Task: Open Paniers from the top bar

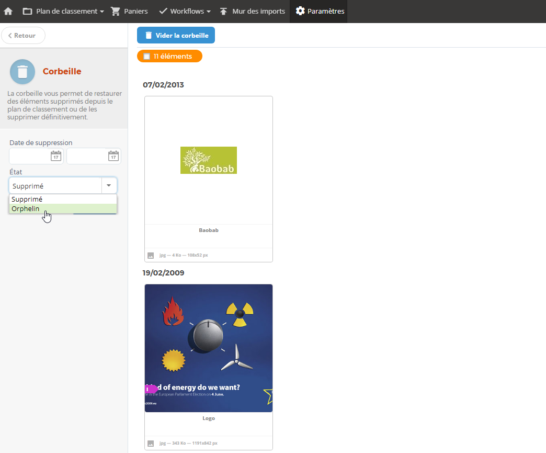Action: point(129,11)
